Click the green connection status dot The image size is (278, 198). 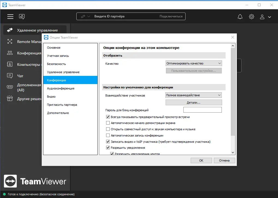tap(4, 194)
